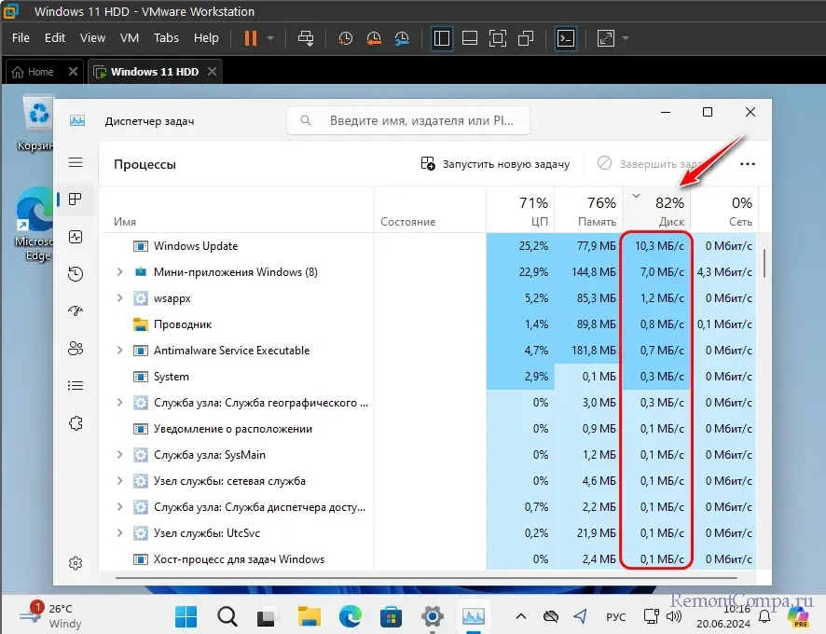Open Task Manager settings gear
The width and height of the screenshot is (826, 634).
76,563
